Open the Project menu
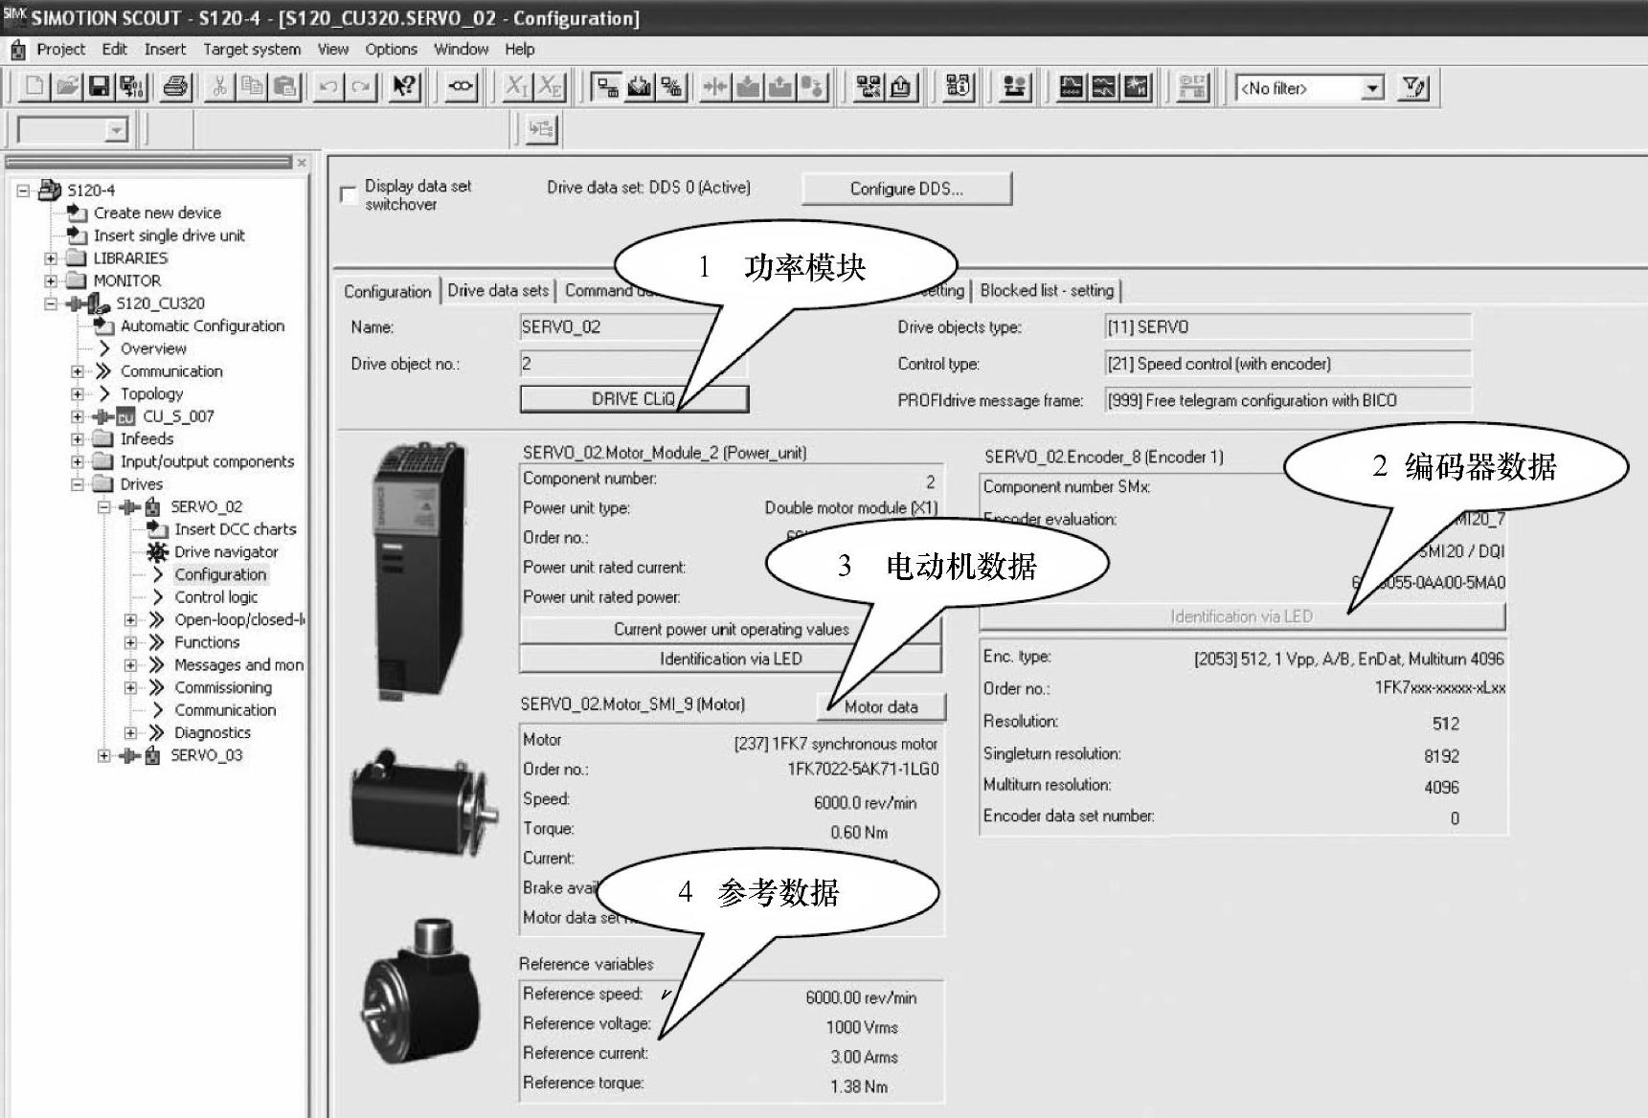1648x1118 pixels. [x=60, y=49]
